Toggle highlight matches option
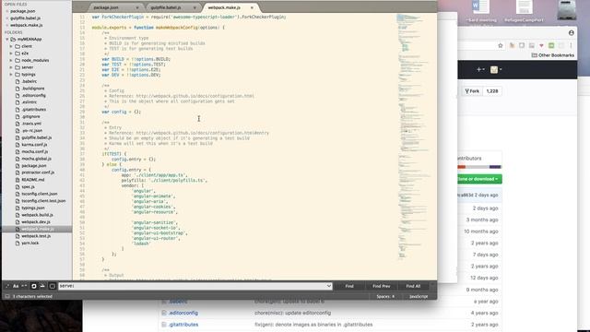The height and width of the screenshot is (332, 590). point(53,286)
